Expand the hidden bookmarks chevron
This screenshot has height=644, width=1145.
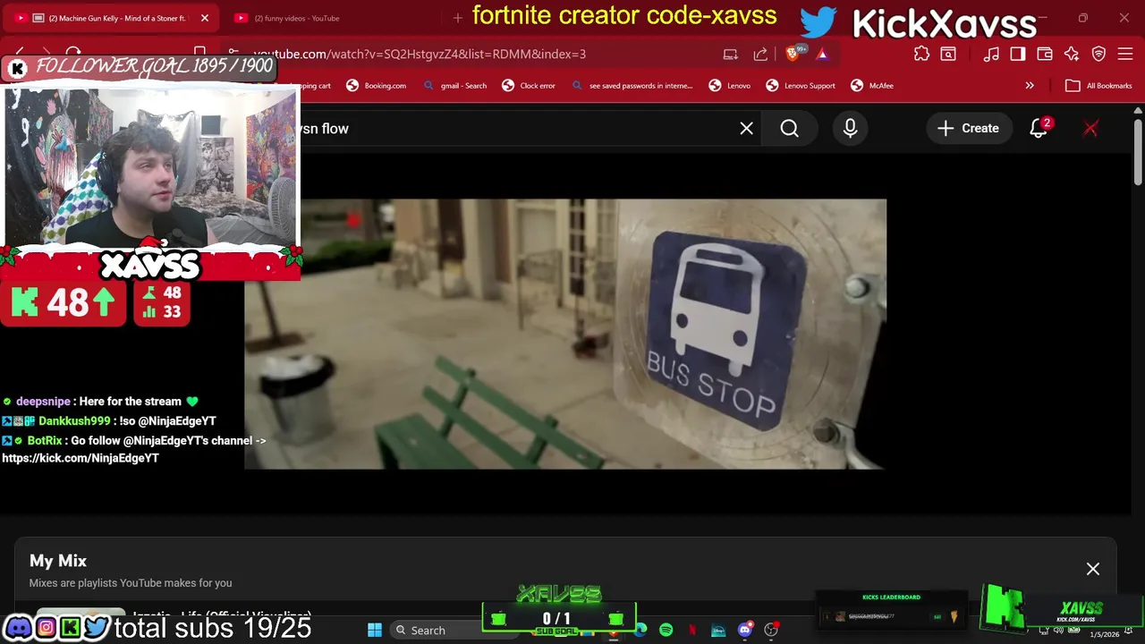click(x=1030, y=86)
